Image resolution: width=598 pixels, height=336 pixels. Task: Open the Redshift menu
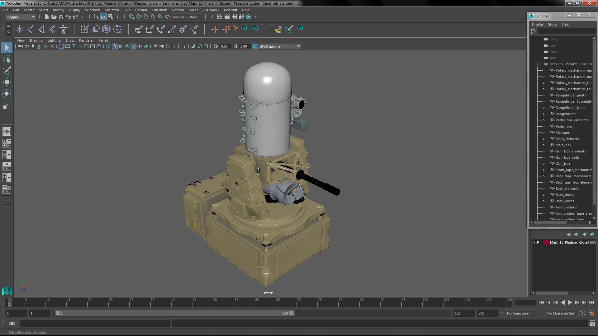[x=230, y=10]
